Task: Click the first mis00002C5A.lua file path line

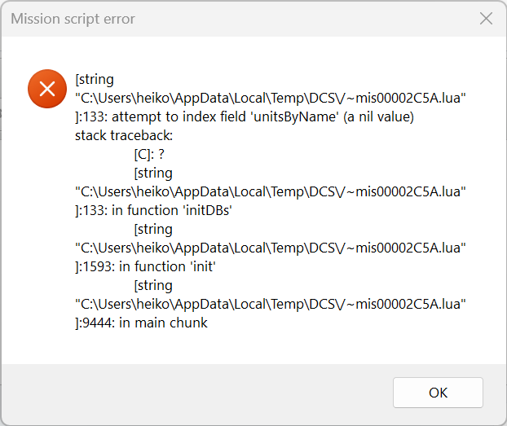Action: (x=270, y=99)
